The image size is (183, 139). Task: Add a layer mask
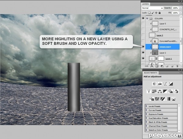(x=157, y=66)
